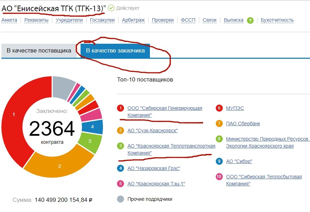Click pink number 5 legend badge
Image resolution: width=310 pixels, height=212 pixels.
[120, 184]
